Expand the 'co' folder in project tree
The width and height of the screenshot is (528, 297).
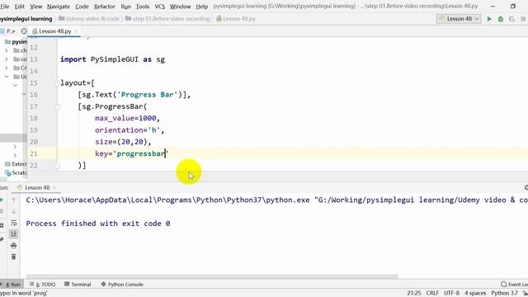tap(7, 59)
